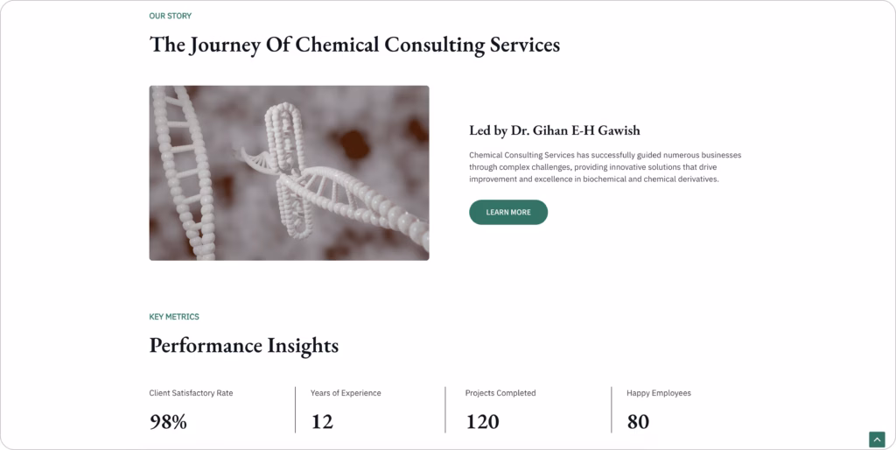Click the 98% metric value
Screen dimensions: 896x450
[x=168, y=422]
